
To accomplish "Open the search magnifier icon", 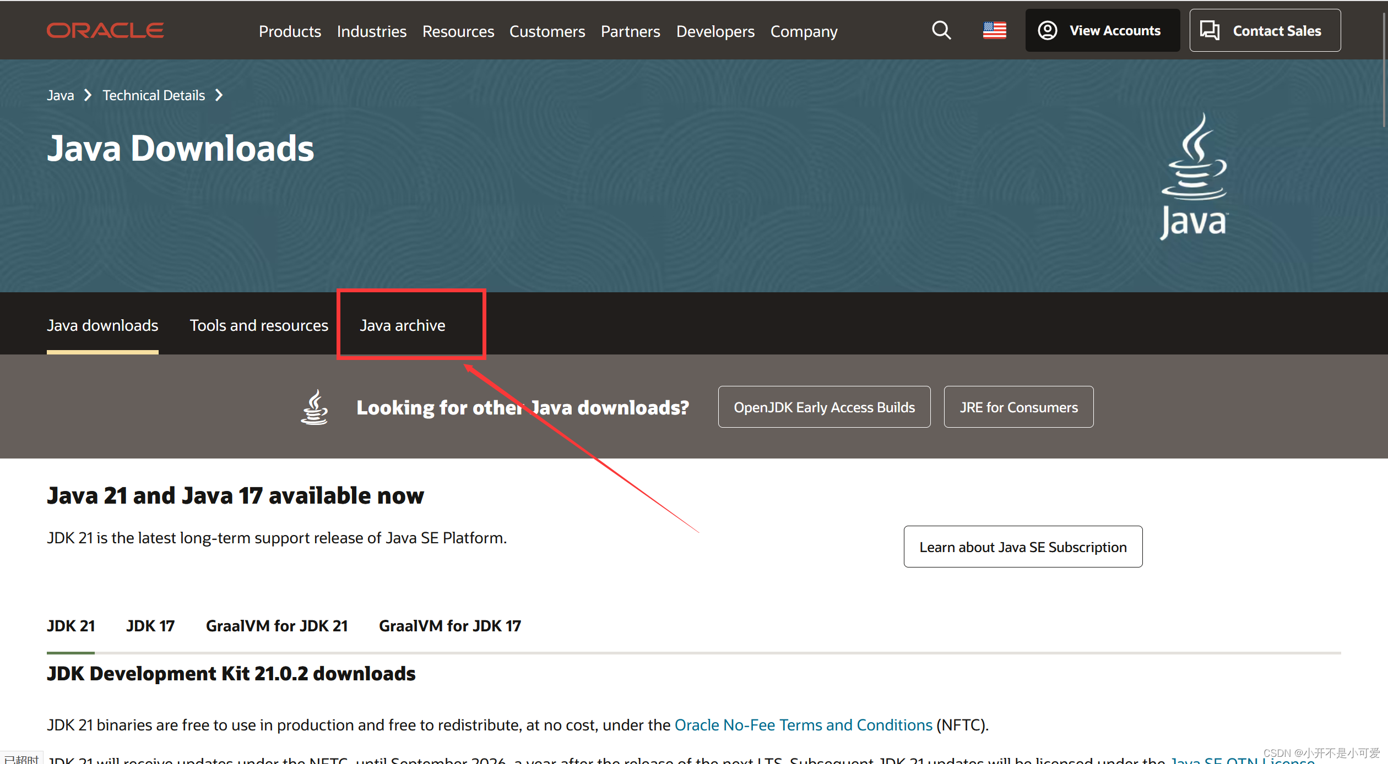I will pyautogui.click(x=941, y=30).
